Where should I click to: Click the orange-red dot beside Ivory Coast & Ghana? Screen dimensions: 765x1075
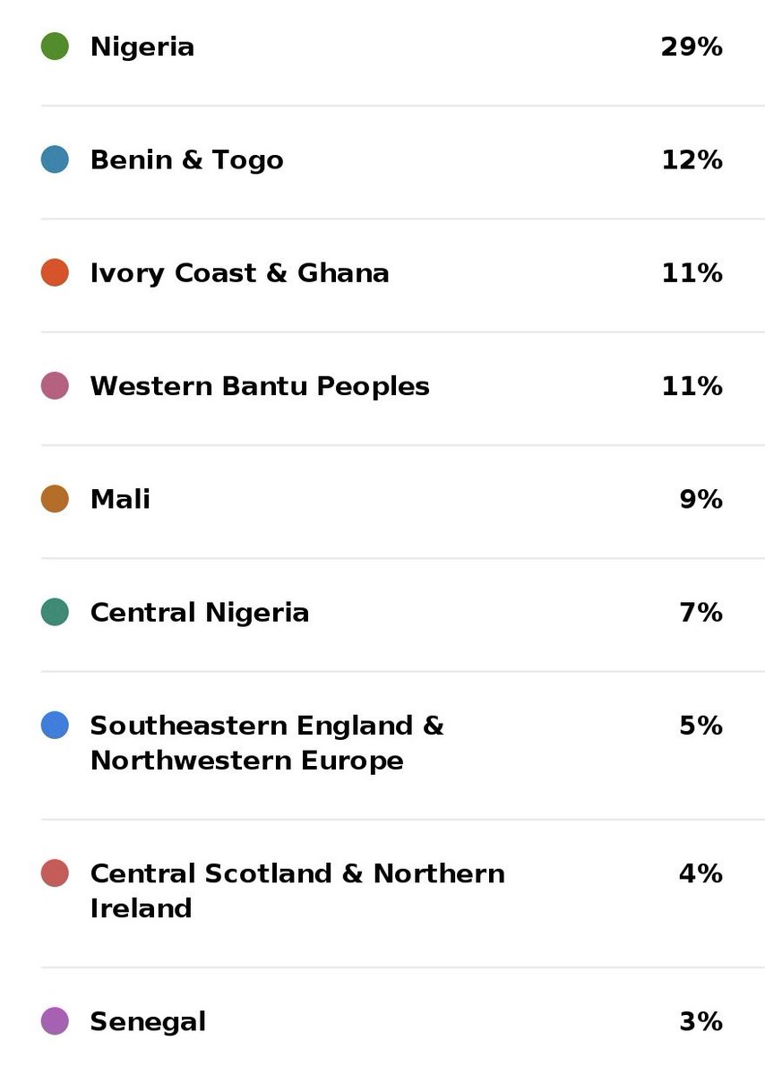55,272
